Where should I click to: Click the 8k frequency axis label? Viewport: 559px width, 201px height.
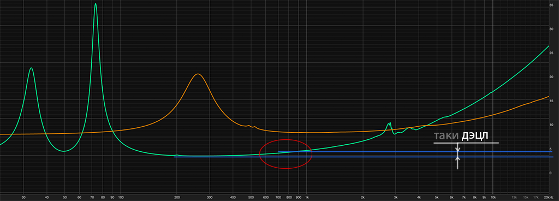tap(475, 197)
